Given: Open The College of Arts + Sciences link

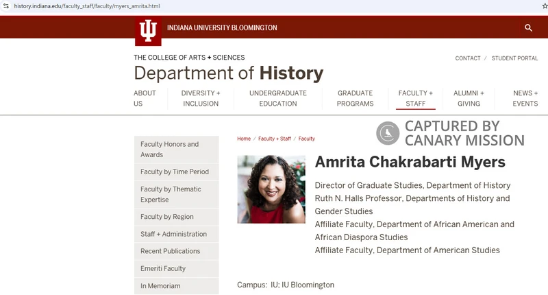Looking at the screenshot, I should click(189, 58).
